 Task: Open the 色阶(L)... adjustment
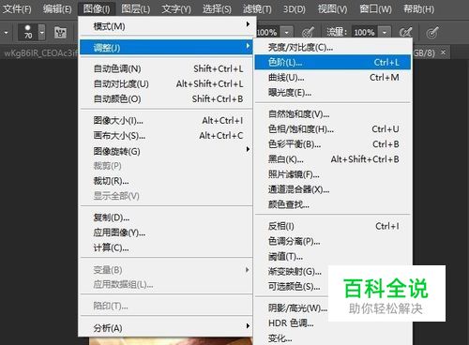333,62
